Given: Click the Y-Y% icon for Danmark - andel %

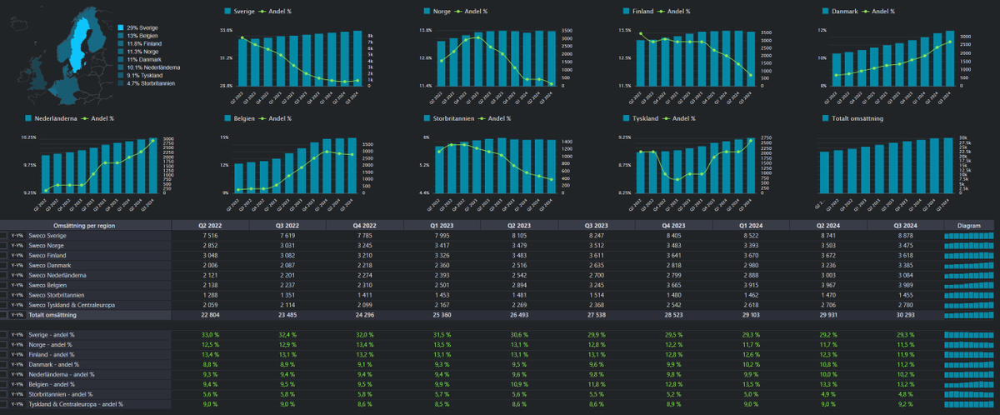Looking at the screenshot, I should click(x=17, y=364).
